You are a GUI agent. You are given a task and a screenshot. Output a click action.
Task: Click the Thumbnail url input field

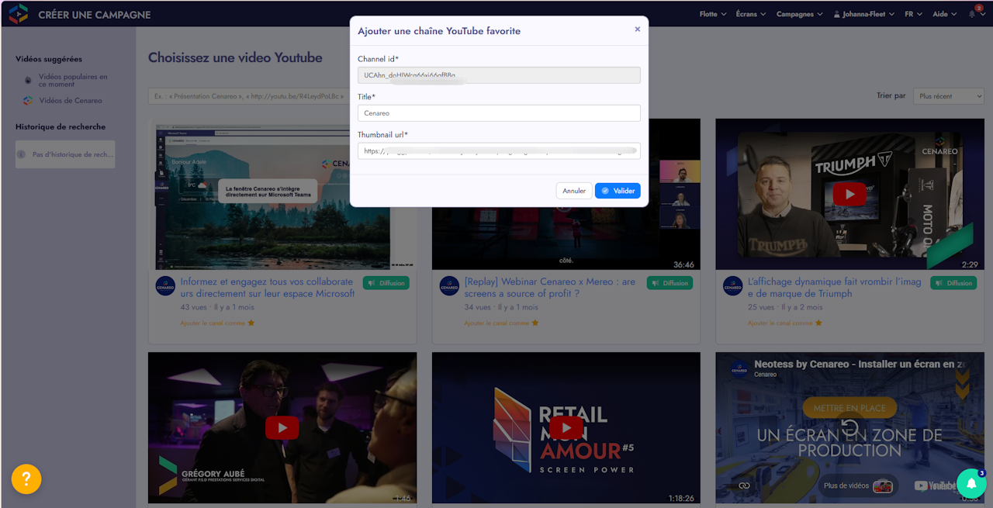point(499,151)
